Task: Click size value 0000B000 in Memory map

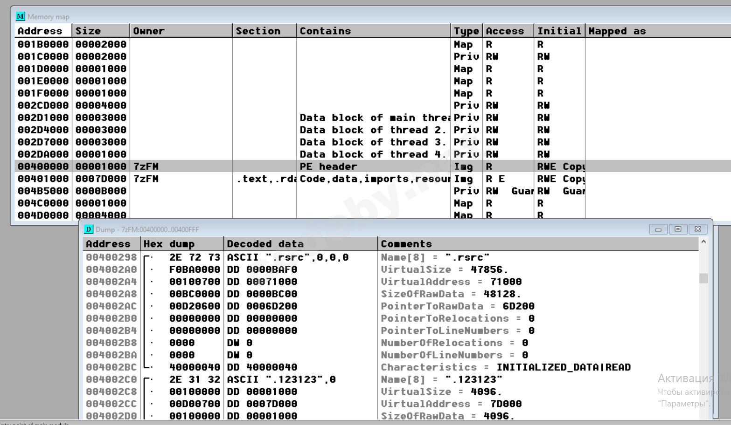Action: pyautogui.click(x=101, y=191)
